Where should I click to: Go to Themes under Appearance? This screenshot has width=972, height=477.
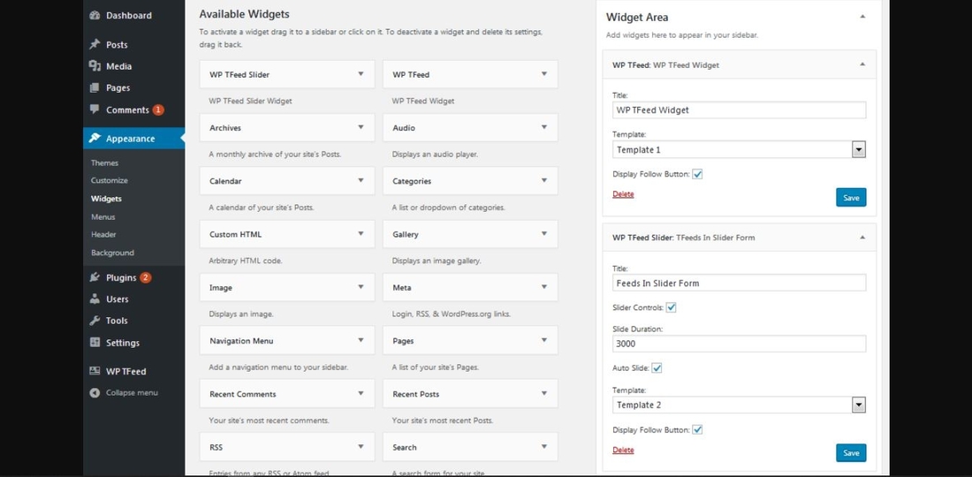pos(104,163)
